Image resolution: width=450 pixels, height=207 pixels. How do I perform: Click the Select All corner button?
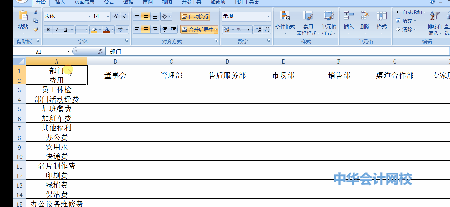click(x=19, y=61)
